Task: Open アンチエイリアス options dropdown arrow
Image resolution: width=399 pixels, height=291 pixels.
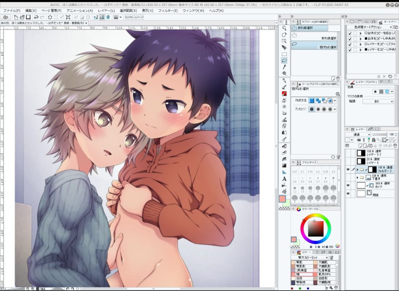Action: pyautogui.click(x=335, y=109)
